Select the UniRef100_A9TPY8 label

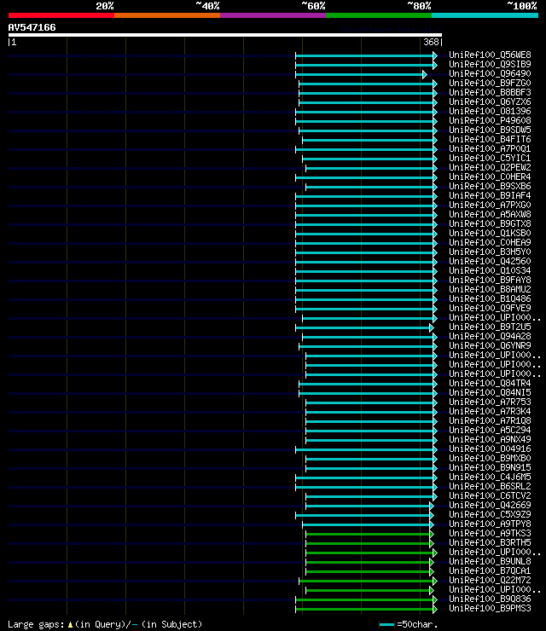490,524
